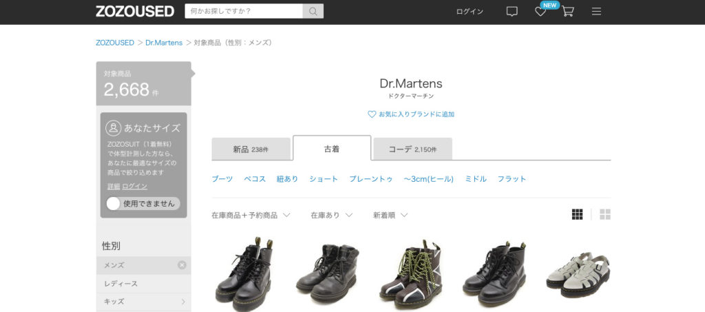Filter by フラット tag

(512, 179)
